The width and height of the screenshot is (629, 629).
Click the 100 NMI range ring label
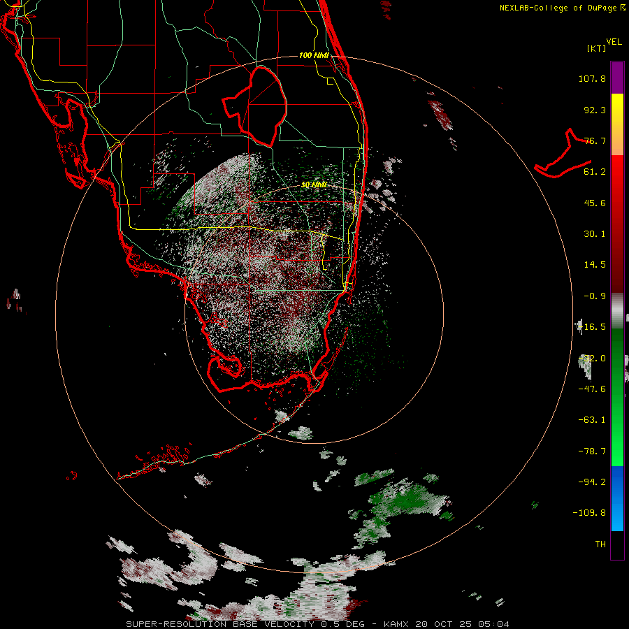[x=314, y=55]
